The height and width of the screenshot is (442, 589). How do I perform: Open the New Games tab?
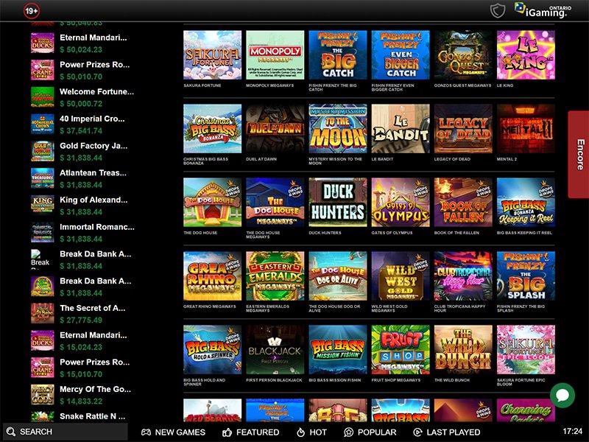click(173, 432)
